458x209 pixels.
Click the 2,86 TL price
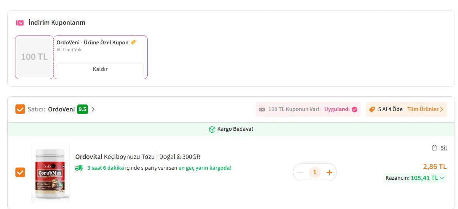(x=435, y=167)
